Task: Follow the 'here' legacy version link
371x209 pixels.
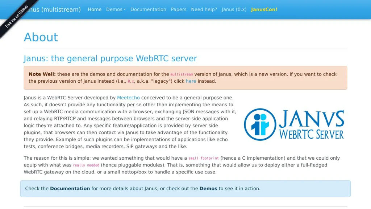Action: [x=191, y=81]
